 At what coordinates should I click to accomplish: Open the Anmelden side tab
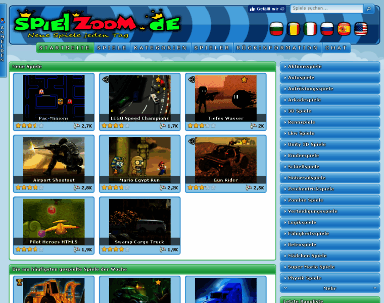(3, 40)
